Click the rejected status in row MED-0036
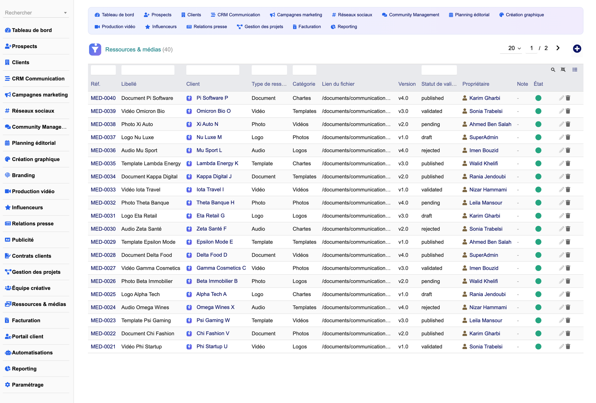The width and height of the screenshot is (596, 403). pyautogui.click(x=430, y=150)
